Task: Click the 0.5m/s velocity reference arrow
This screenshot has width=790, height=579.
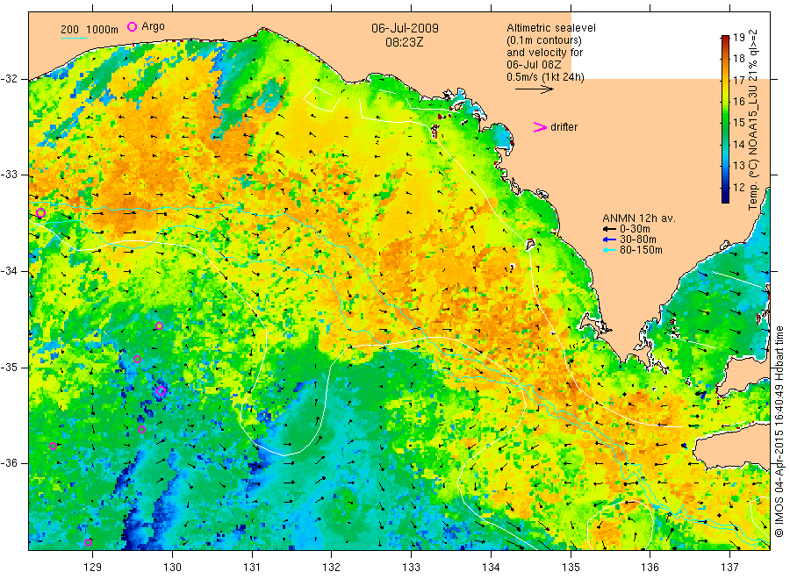Action: coord(534,89)
